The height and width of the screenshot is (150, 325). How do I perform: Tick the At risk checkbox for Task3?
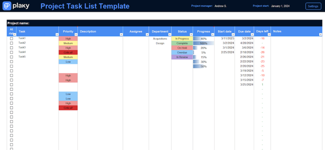point(12,48)
